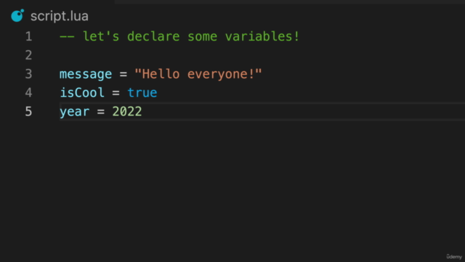Click the 'message' variable name

[86, 74]
